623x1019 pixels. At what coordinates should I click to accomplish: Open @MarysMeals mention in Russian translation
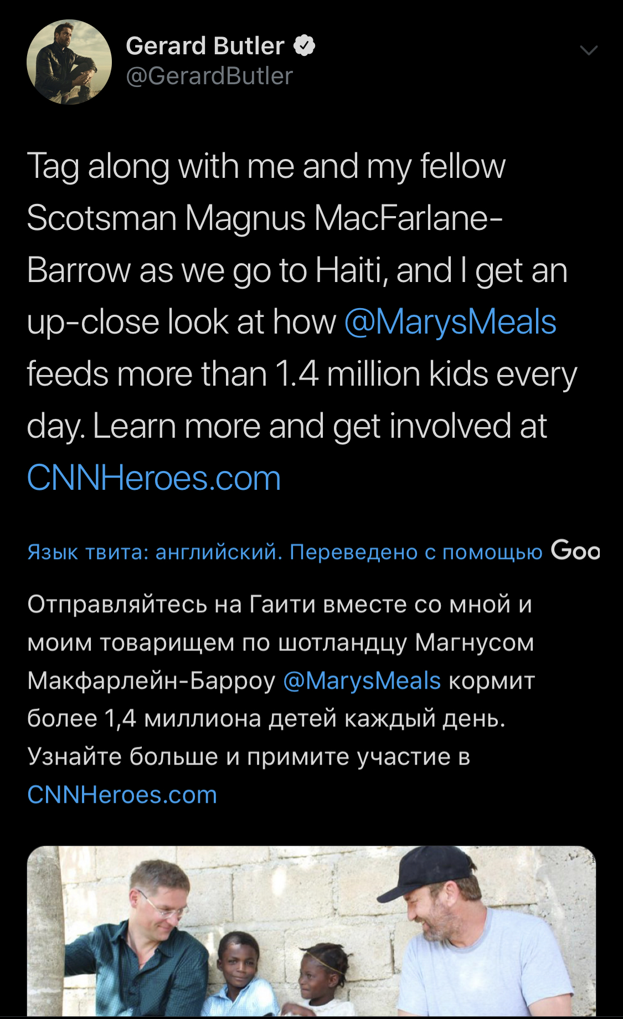coord(362,680)
